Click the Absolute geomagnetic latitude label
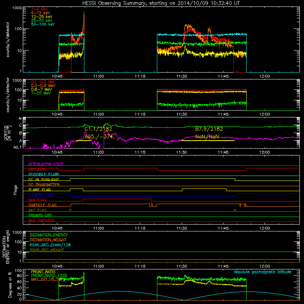Screen dimensions: 304x304 [263, 272]
